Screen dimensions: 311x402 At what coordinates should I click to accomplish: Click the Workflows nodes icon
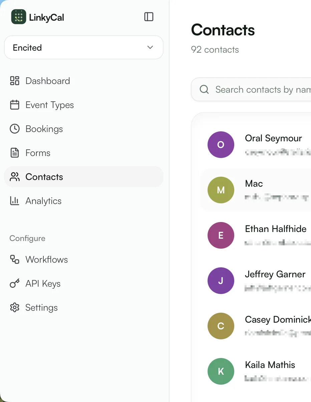coord(15,259)
